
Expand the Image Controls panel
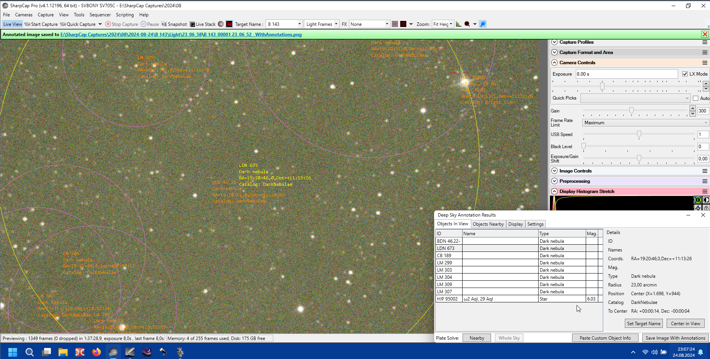(555, 171)
